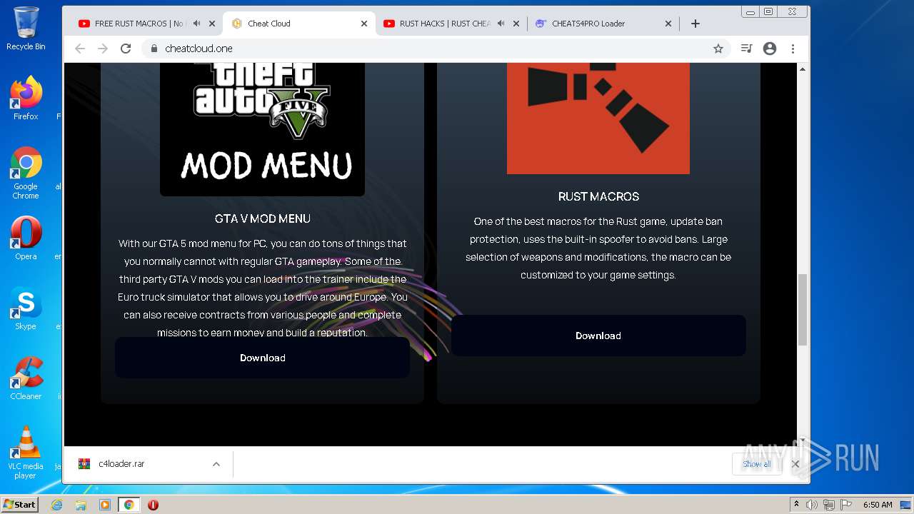
Task: Open volume control in system tray
Action: tap(812, 505)
